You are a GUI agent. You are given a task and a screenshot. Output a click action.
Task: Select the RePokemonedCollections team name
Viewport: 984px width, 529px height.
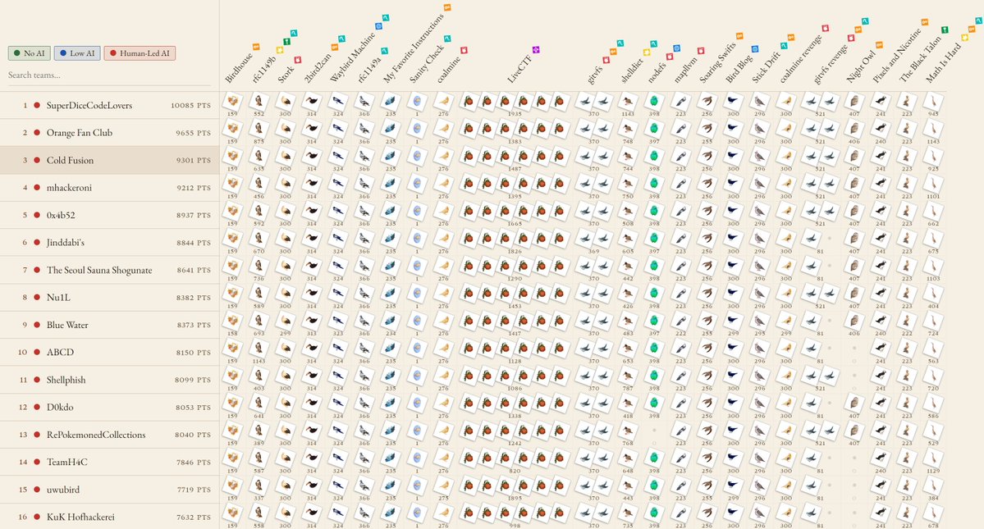(96, 435)
